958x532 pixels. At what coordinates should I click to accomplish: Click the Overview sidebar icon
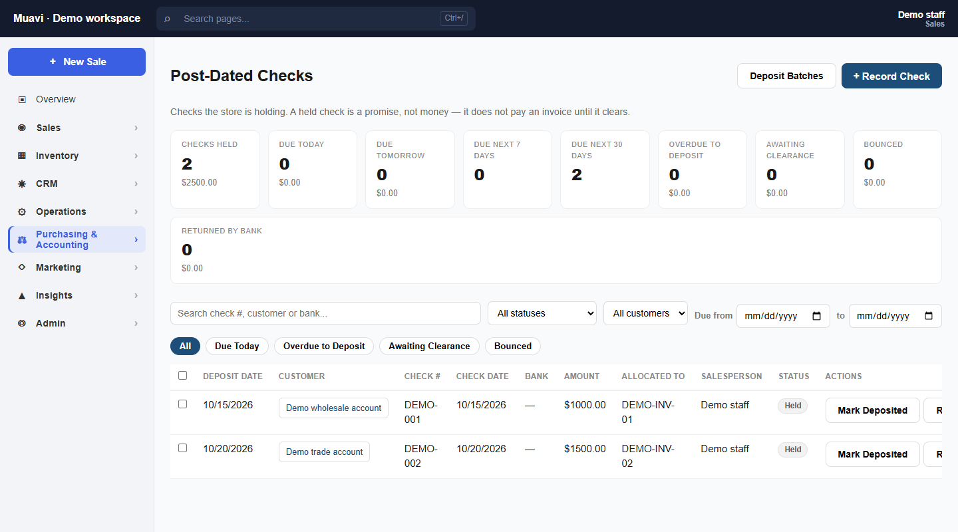(22, 99)
